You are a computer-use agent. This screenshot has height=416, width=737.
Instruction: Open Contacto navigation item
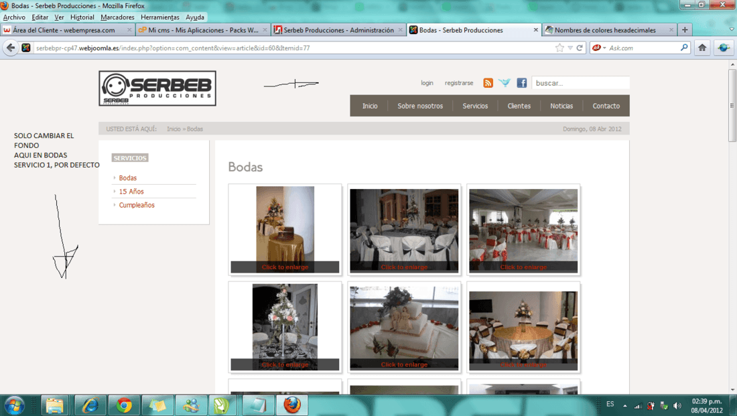point(606,106)
